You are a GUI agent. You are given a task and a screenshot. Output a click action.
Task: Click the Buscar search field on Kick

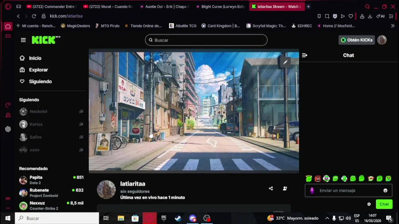coord(206,40)
